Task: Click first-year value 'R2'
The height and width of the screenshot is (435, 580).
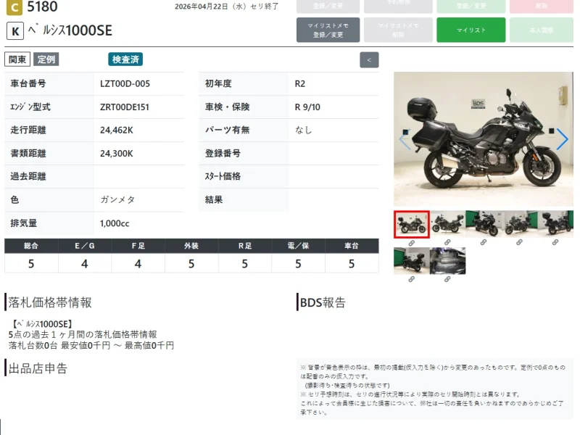Action: click(x=300, y=84)
